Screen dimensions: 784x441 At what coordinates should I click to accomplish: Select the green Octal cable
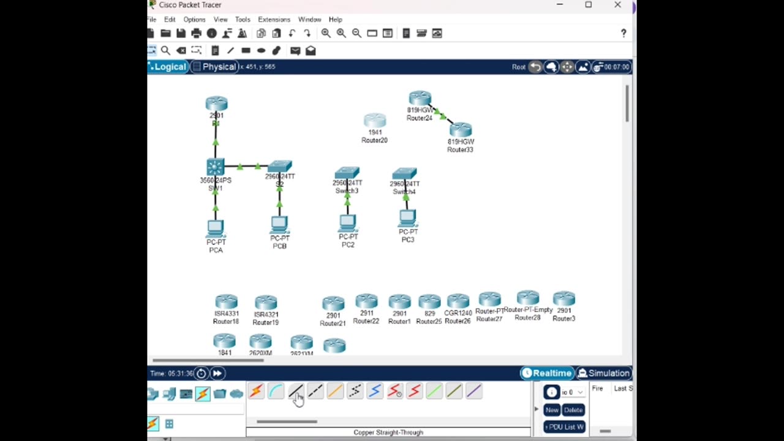pos(434,391)
